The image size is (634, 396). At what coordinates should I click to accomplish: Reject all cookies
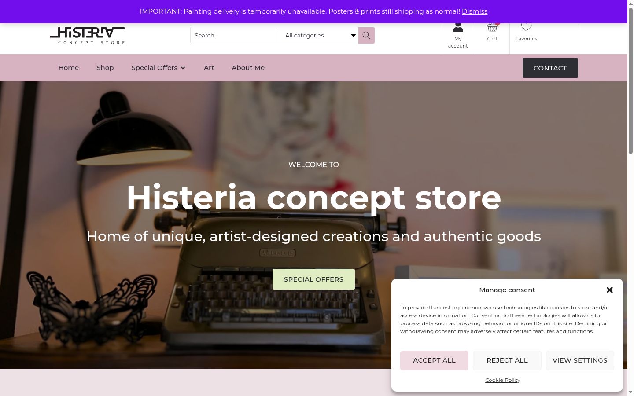[507, 360]
